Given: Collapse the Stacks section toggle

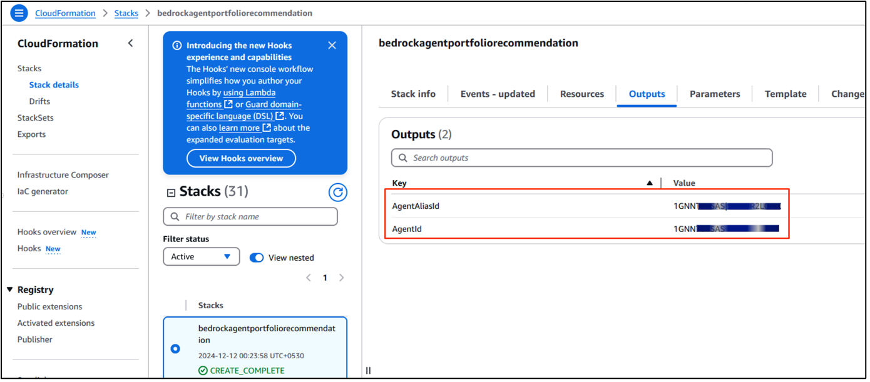Looking at the screenshot, I should point(171,193).
